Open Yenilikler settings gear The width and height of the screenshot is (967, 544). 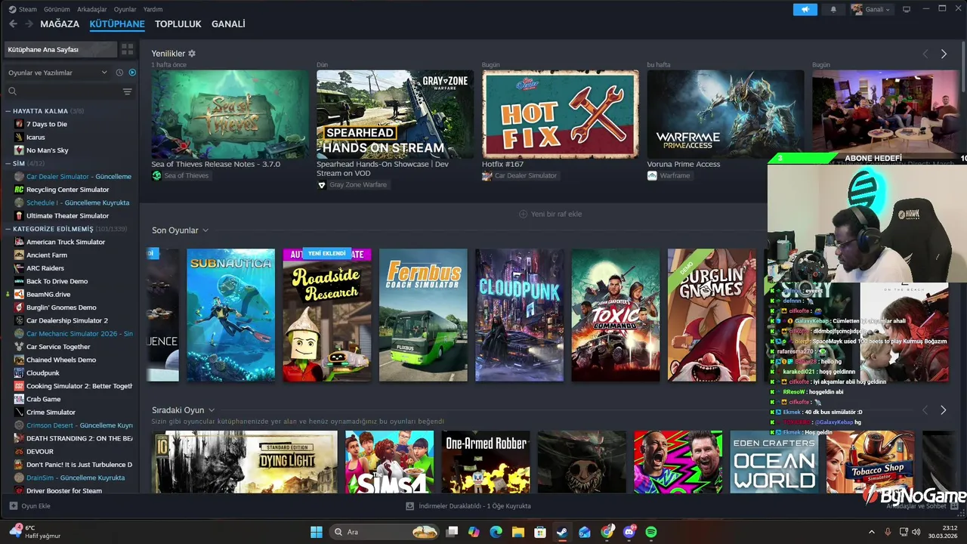pos(192,54)
